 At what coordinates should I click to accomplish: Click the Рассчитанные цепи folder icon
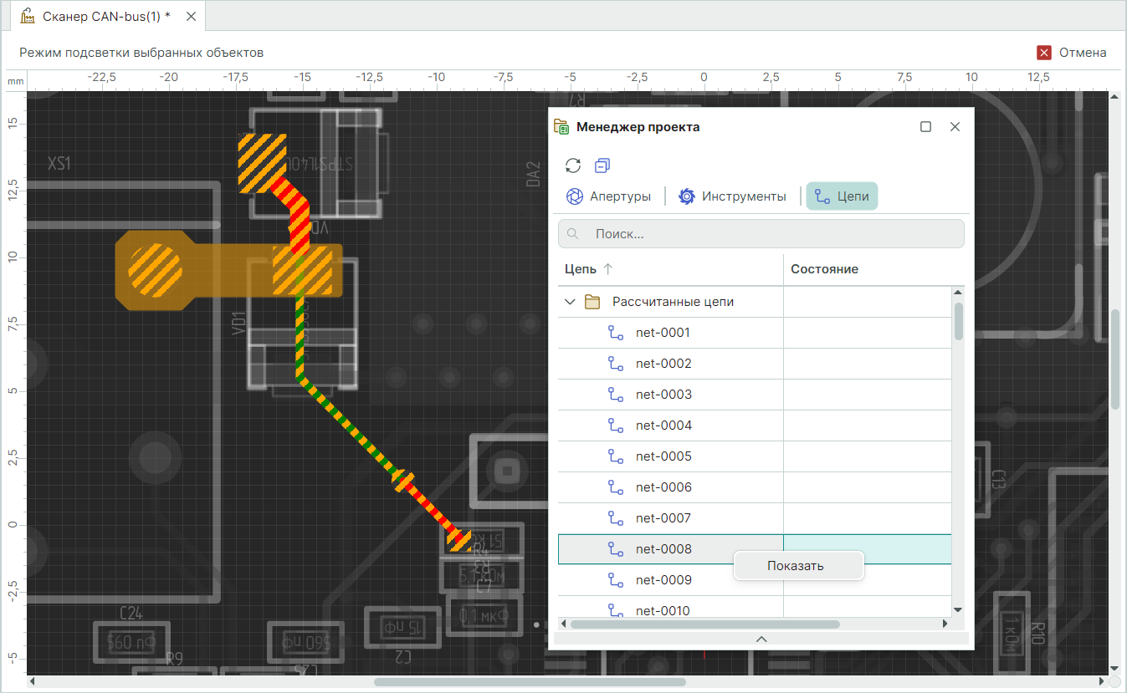tap(592, 302)
